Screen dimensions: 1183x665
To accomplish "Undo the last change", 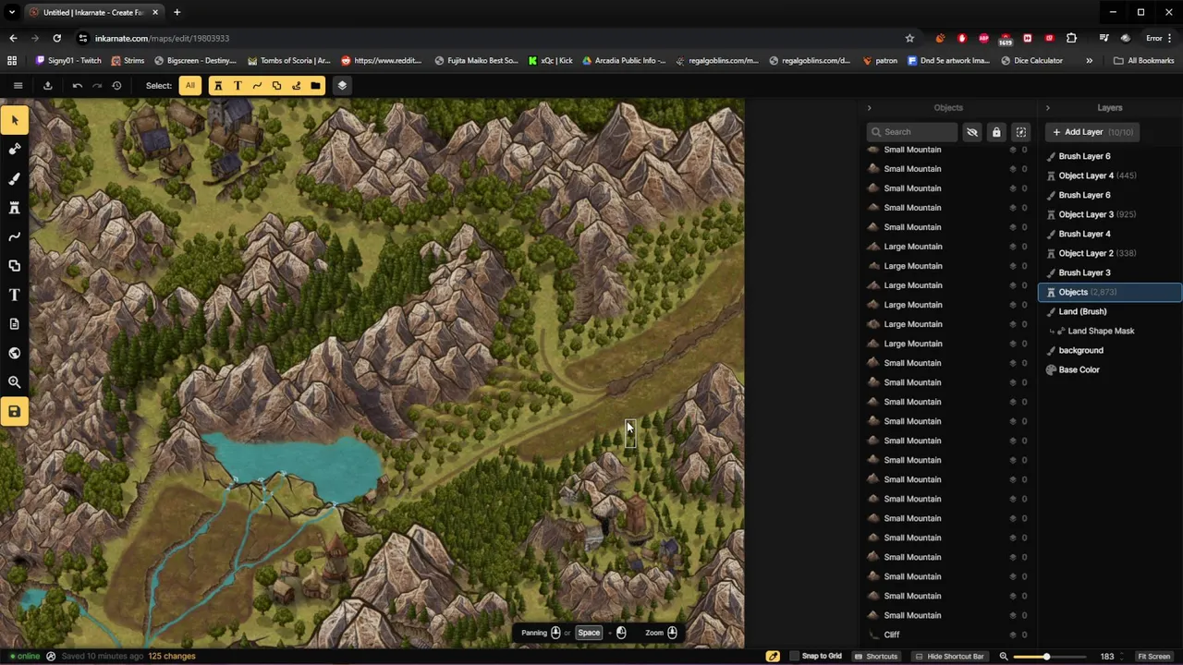I will [78, 85].
